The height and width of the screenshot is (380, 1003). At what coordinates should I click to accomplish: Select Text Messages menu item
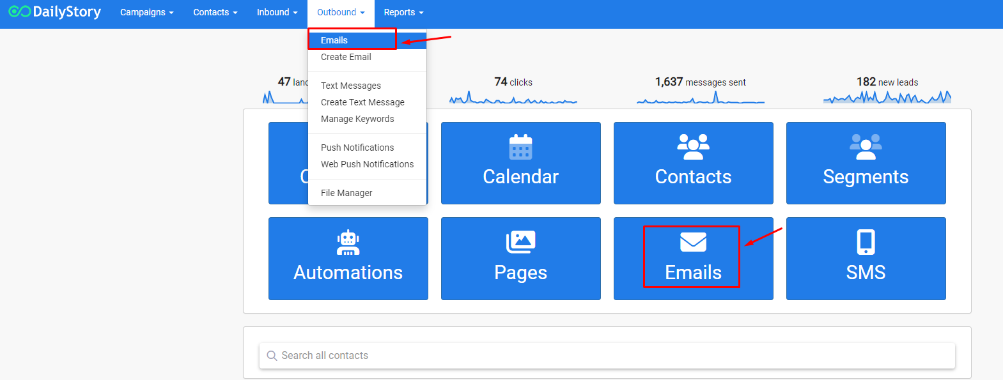367,86
